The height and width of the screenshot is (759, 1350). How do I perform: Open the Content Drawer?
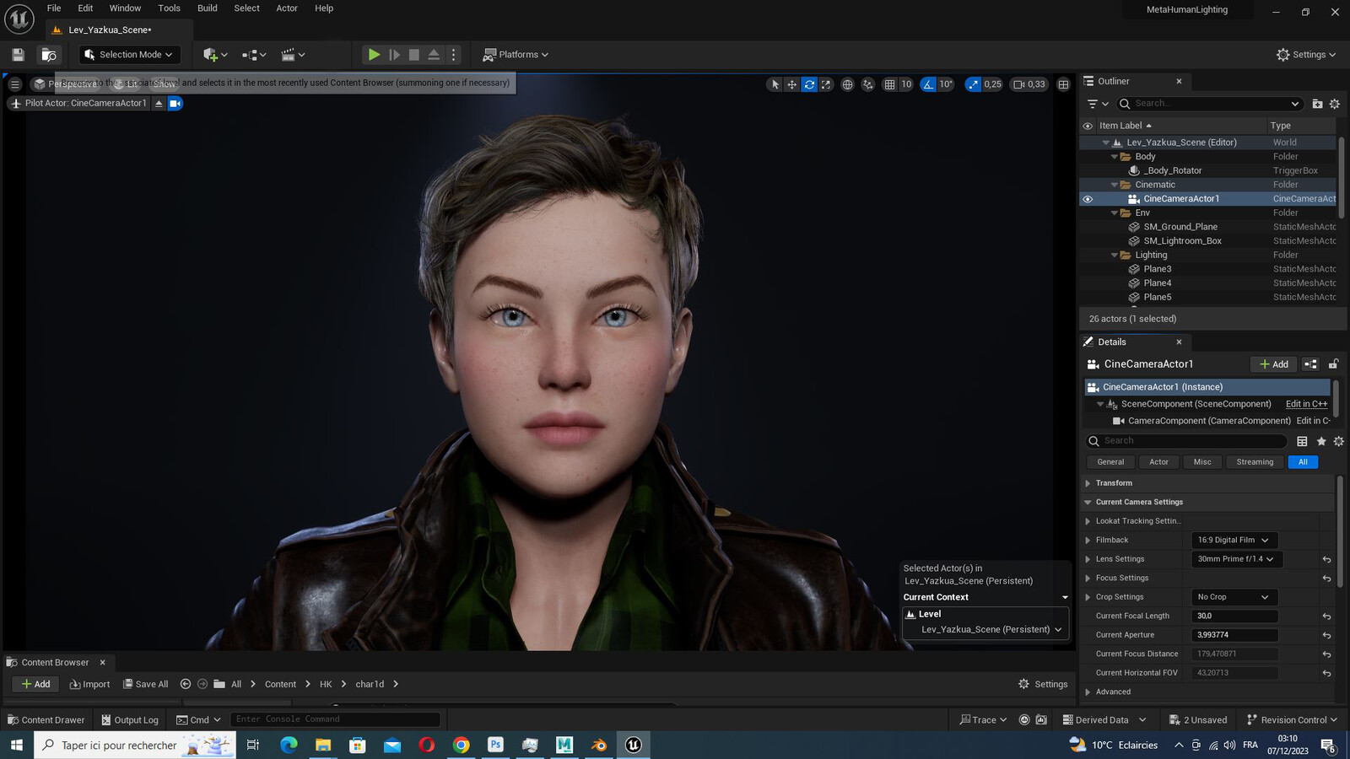pos(46,720)
